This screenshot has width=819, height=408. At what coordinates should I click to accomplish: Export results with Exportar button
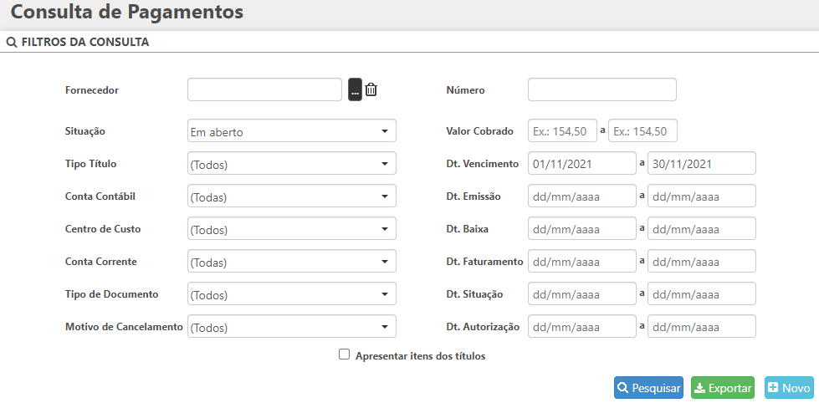click(x=723, y=388)
